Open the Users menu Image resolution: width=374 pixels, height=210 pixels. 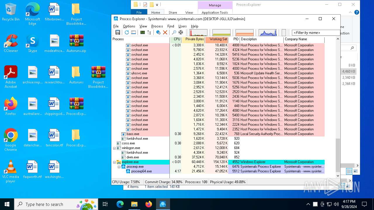tap(183, 26)
